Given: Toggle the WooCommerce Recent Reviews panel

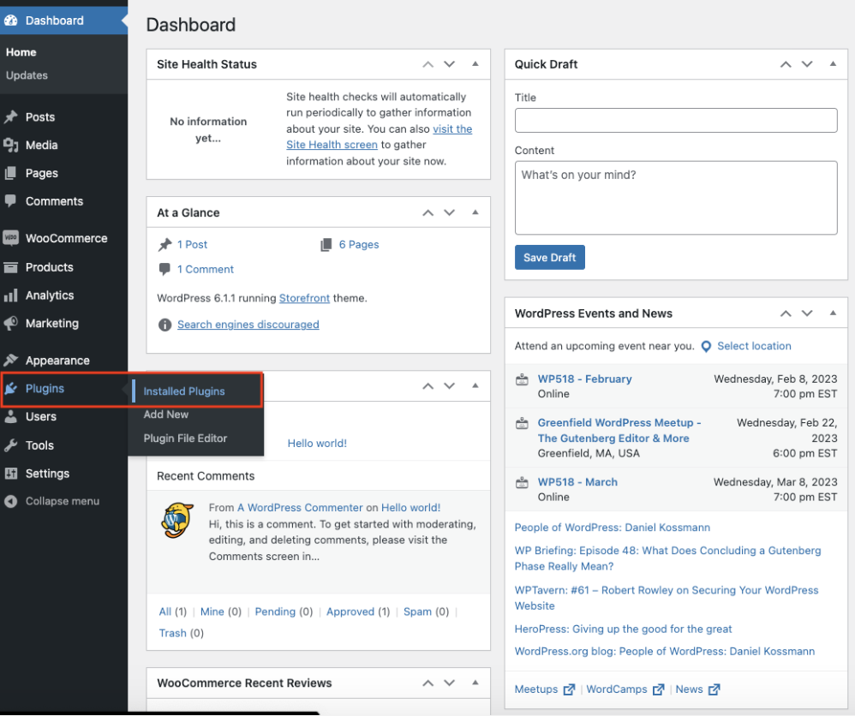Looking at the screenshot, I should pos(475,683).
